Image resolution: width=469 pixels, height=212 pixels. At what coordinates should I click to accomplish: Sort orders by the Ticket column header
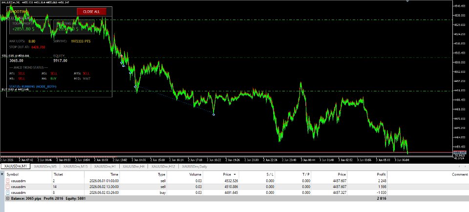pyautogui.click(x=58, y=174)
